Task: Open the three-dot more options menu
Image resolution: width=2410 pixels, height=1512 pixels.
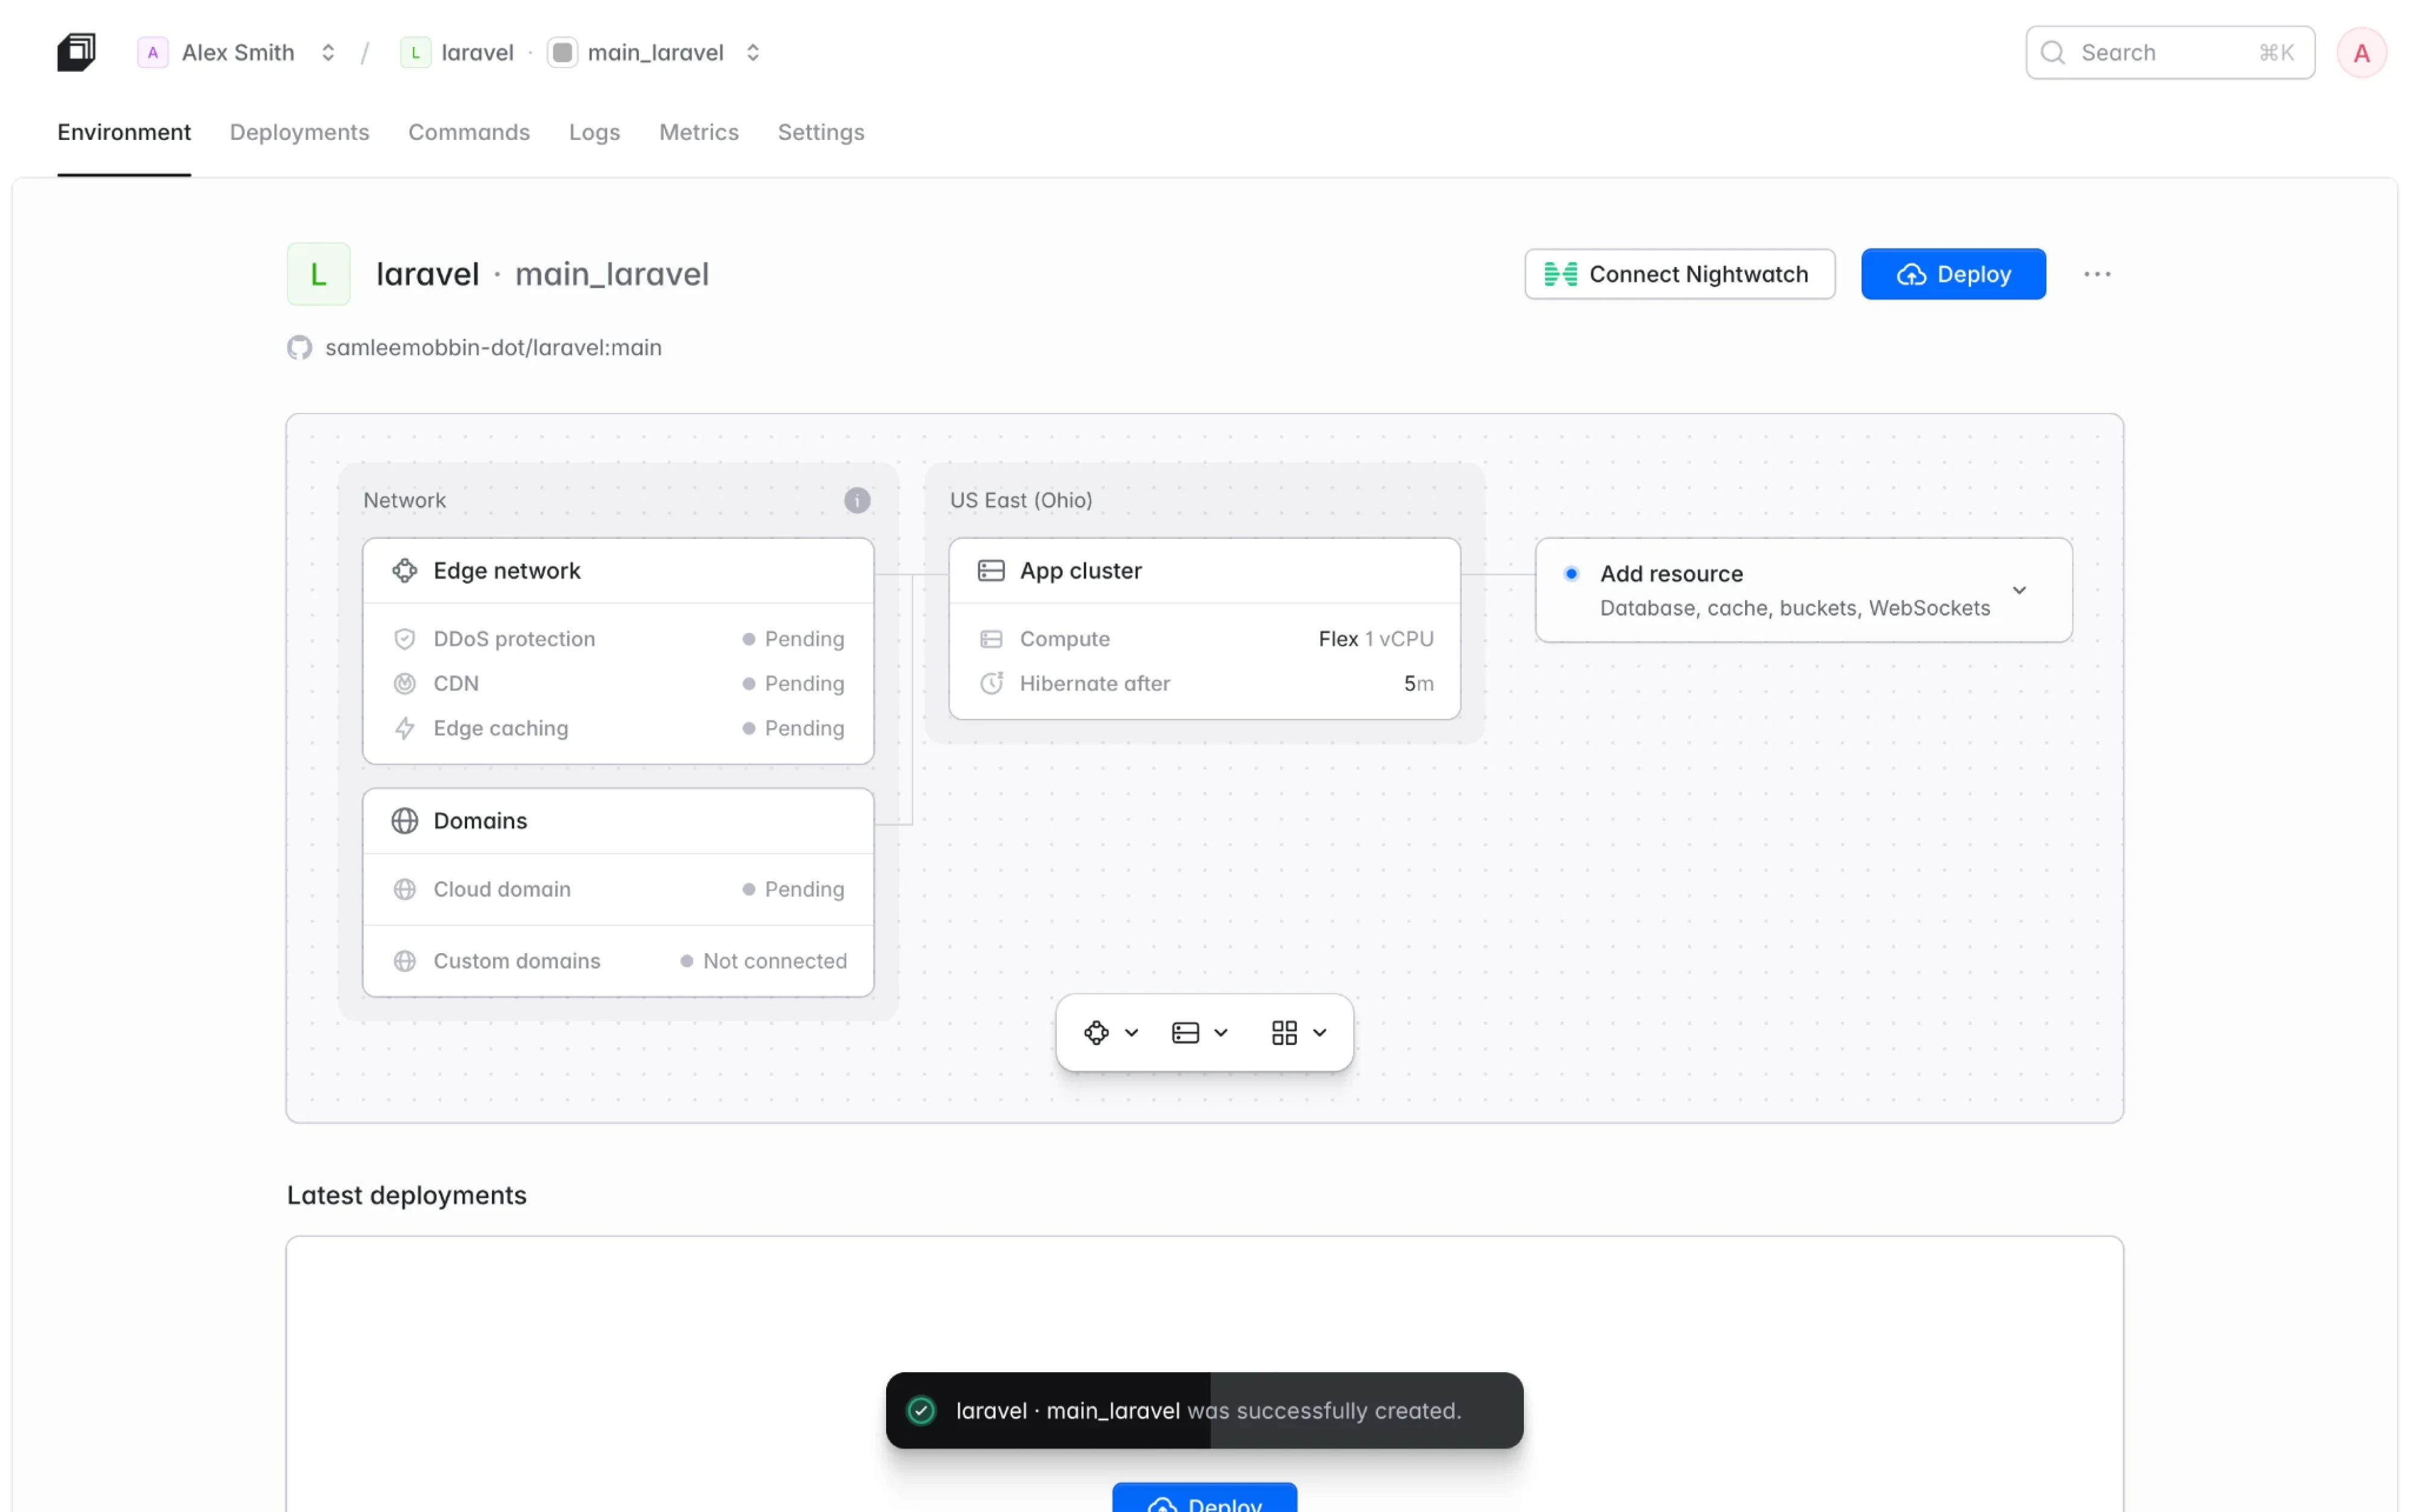Action: [x=2097, y=274]
